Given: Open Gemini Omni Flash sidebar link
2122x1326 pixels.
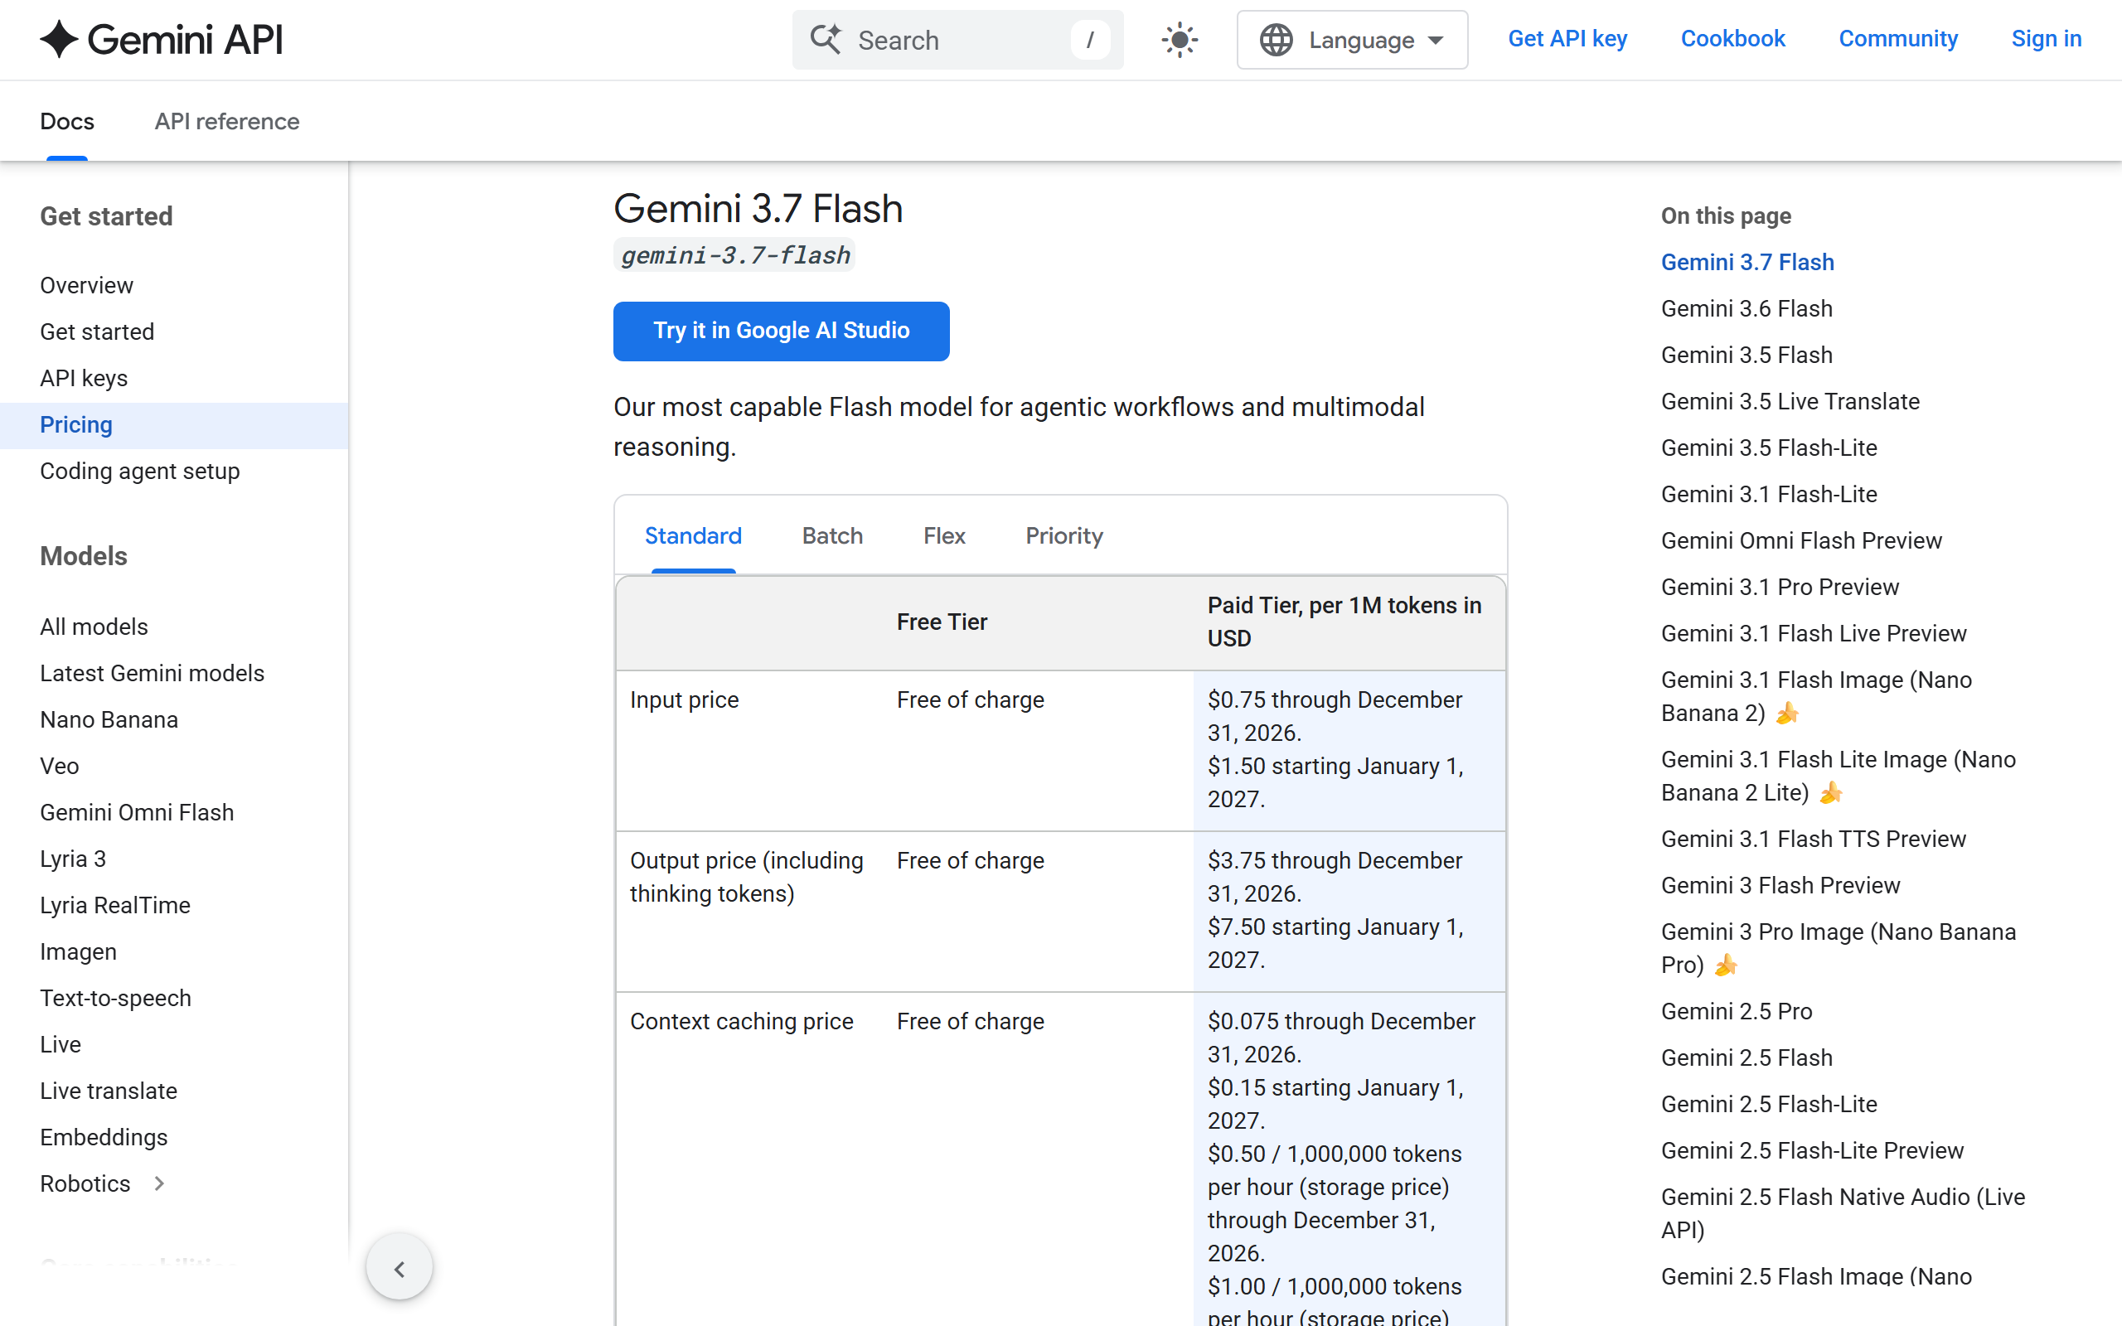Looking at the screenshot, I should [138, 812].
